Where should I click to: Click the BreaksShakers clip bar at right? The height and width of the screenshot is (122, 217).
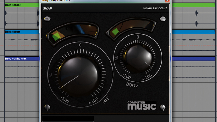click(194, 59)
